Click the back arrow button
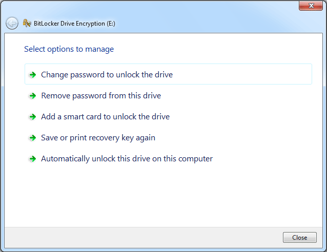Viewport: 327px width, 252px height. pos(12,23)
